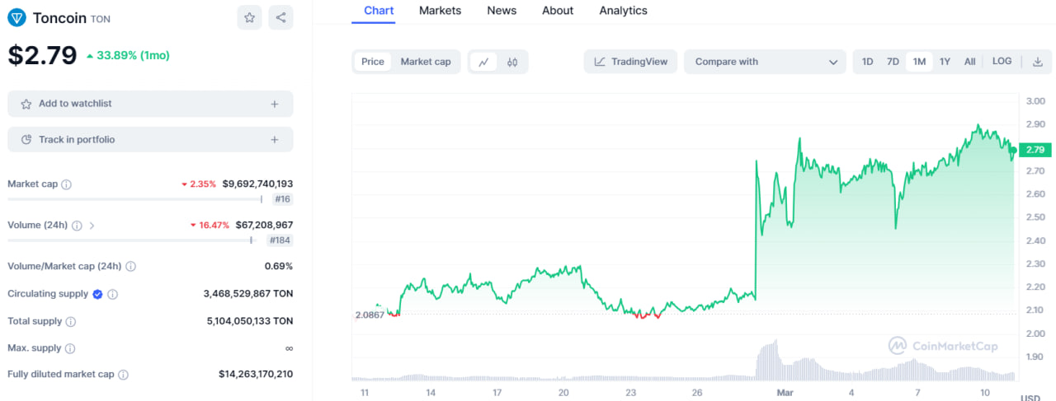Click the Mar date label on chart axis
This screenshot has height=401, width=1056.
click(x=785, y=394)
